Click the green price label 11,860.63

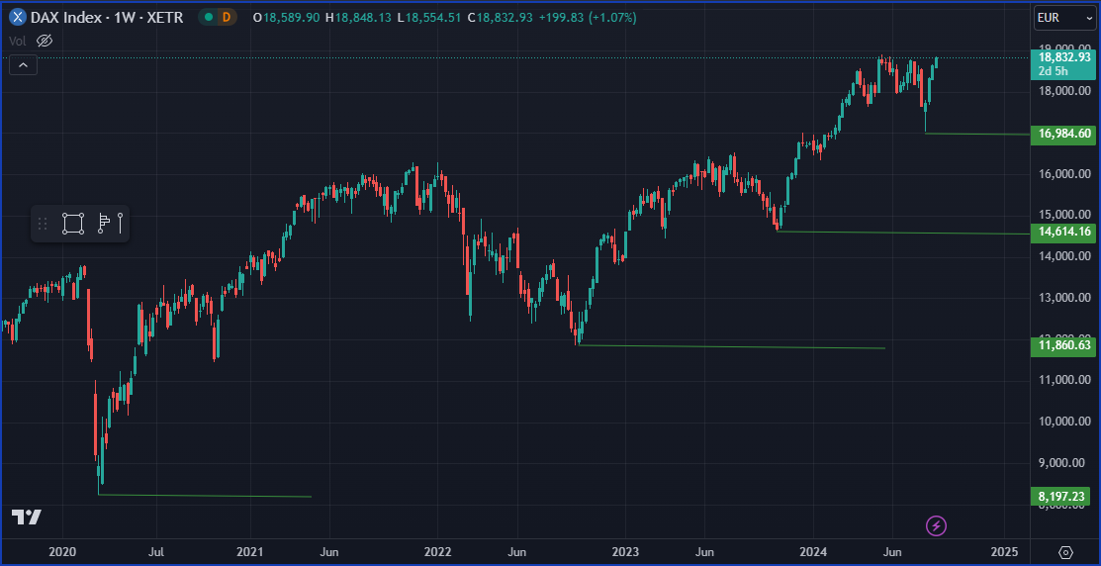1063,347
